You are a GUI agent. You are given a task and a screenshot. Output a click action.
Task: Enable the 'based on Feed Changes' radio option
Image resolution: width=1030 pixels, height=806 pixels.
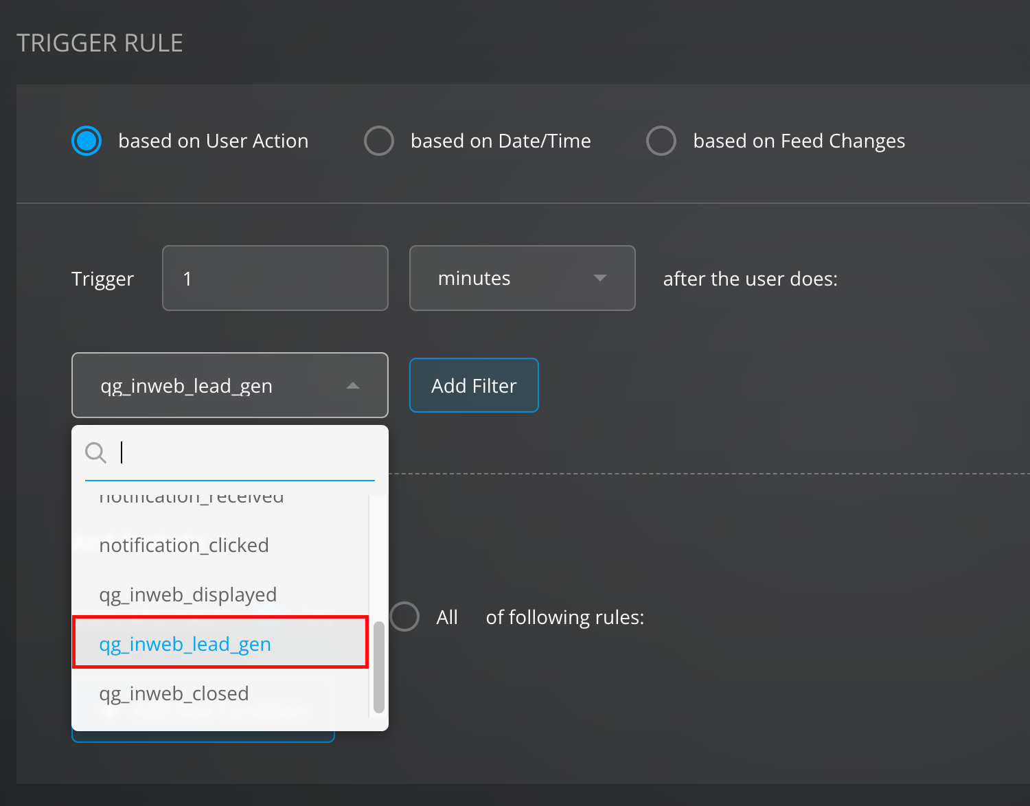pos(661,141)
